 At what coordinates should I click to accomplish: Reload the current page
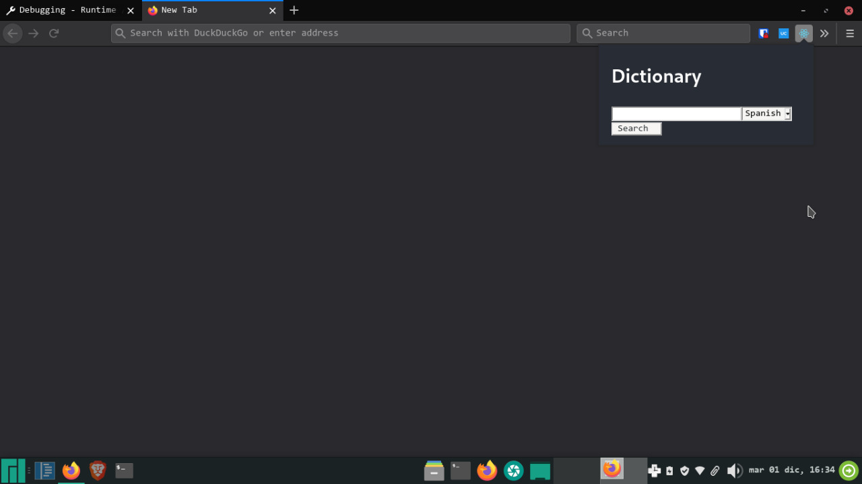[x=54, y=33]
